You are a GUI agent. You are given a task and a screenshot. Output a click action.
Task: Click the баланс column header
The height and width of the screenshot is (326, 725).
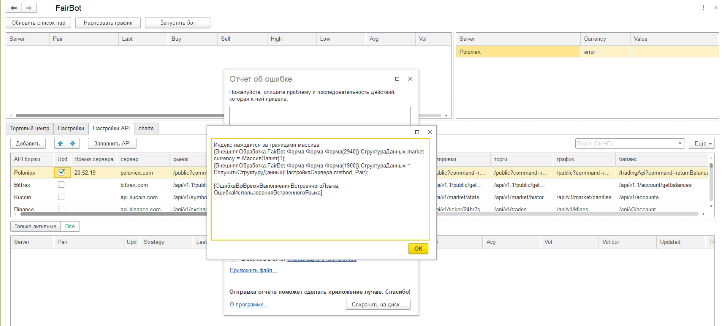[x=662, y=159]
